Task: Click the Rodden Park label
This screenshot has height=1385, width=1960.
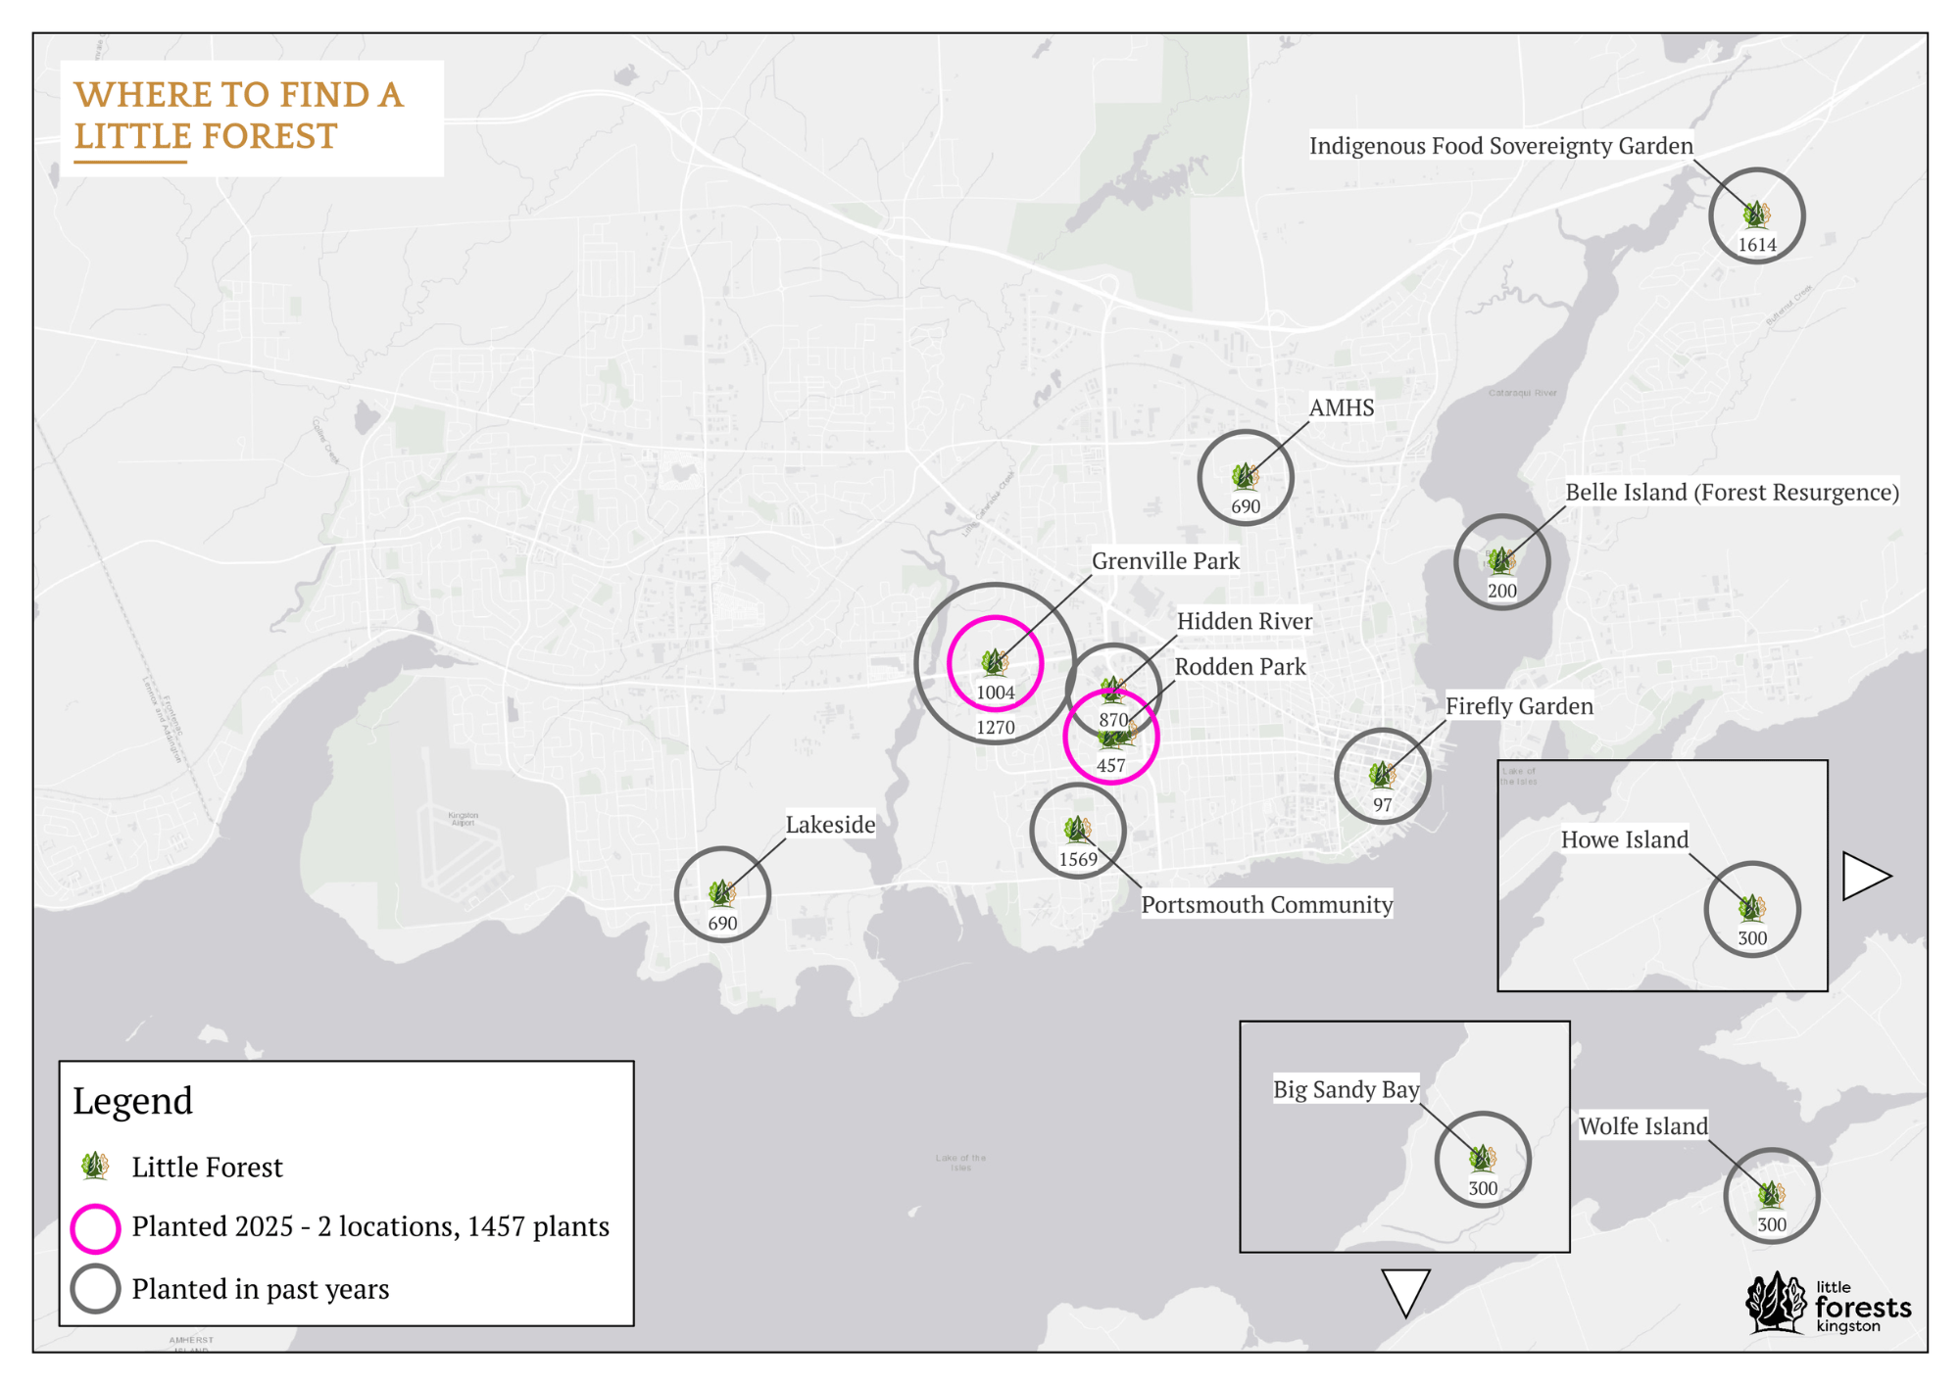Action: tap(1240, 667)
